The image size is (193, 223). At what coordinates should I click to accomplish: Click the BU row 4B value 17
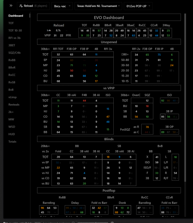(x=96, y=81)
